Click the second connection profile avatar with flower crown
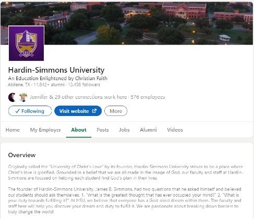Viewport: 254px width, 219px height. (23, 97)
